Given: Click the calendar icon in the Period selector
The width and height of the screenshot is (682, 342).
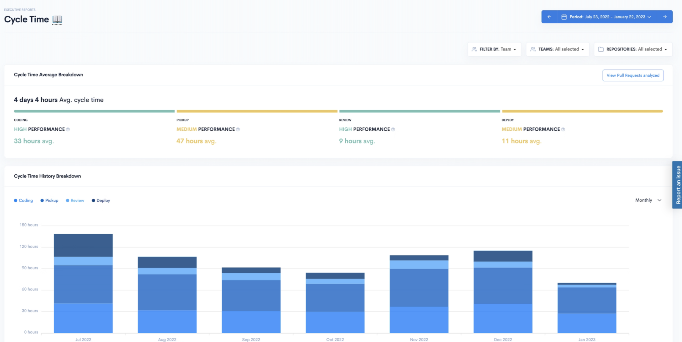Looking at the screenshot, I should click(x=564, y=16).
